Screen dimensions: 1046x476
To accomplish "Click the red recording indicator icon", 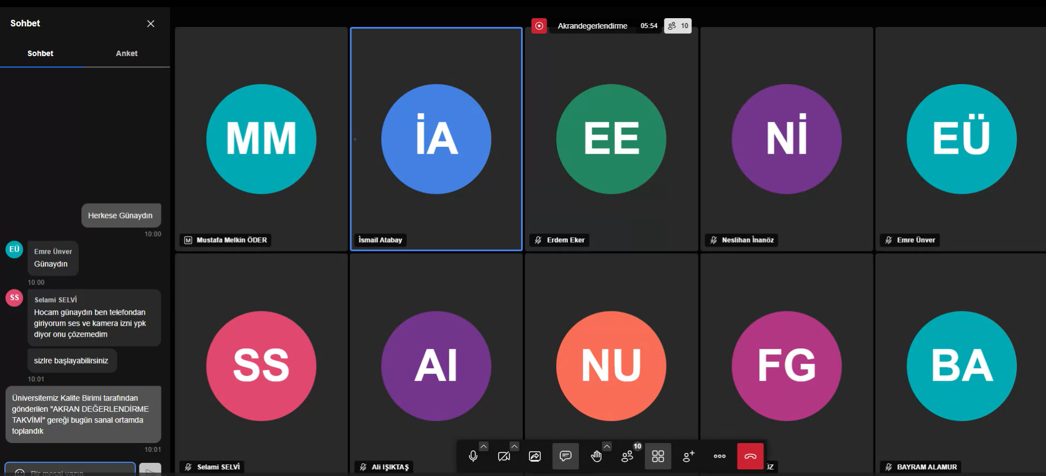I will click(x=539, y=26).
